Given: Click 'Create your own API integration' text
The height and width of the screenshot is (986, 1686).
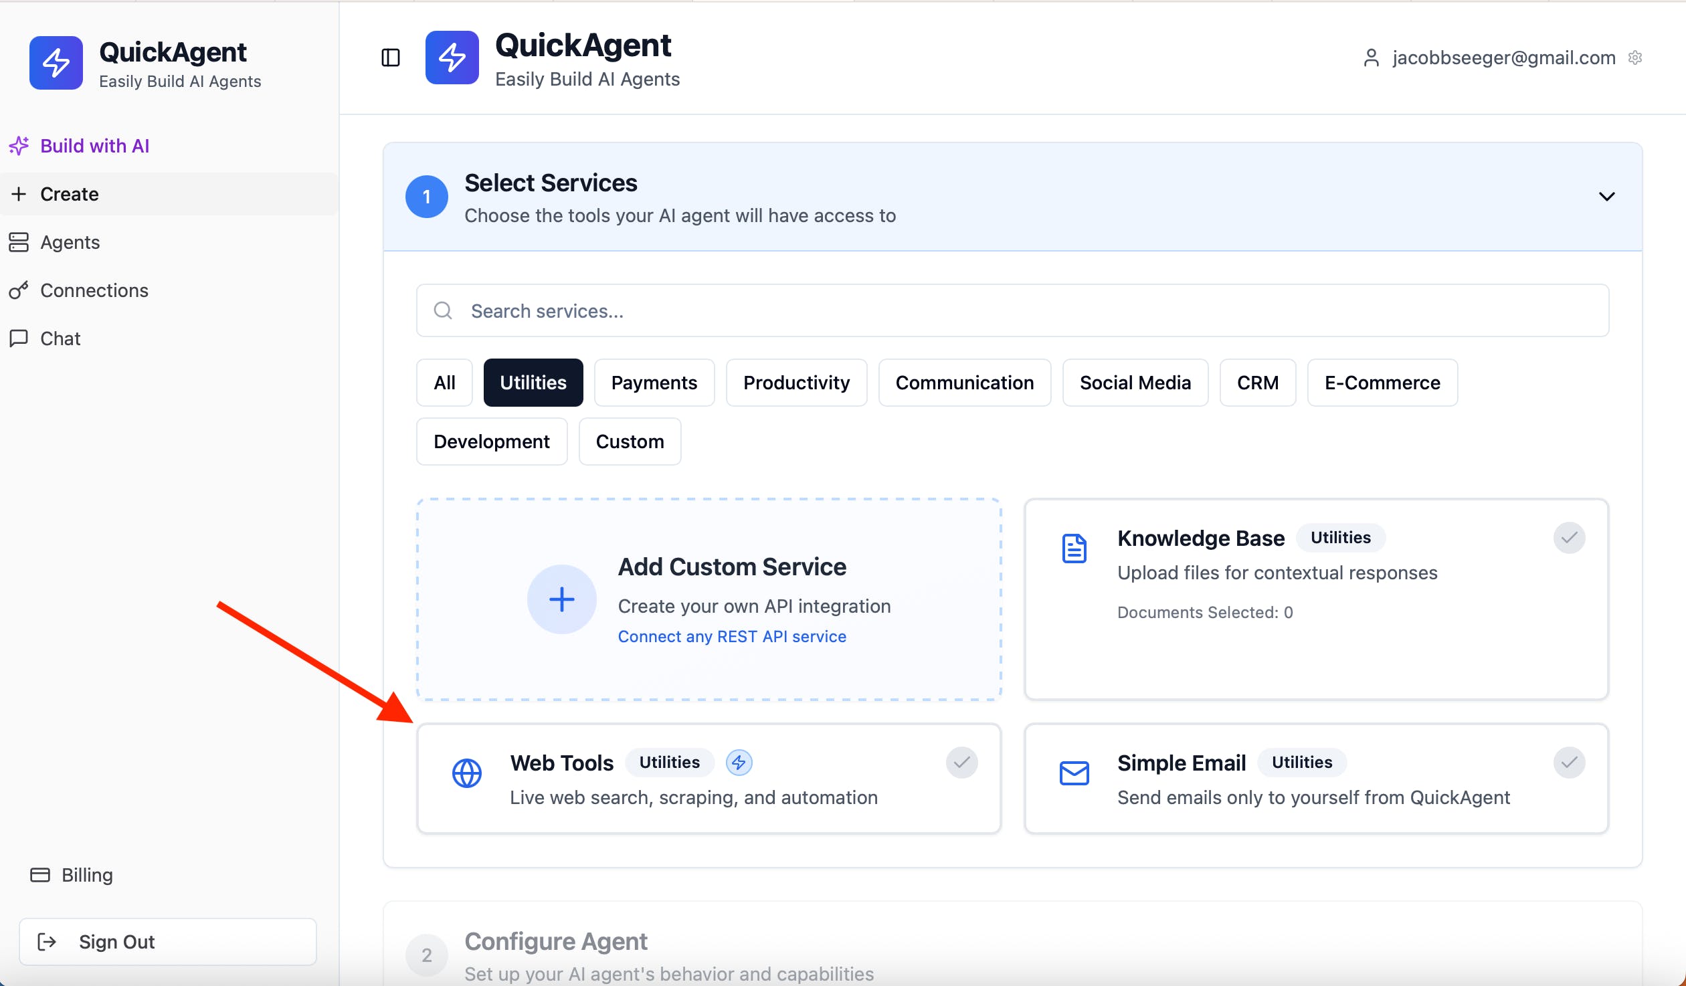Looking at the screenshot, I should (754, 606).
